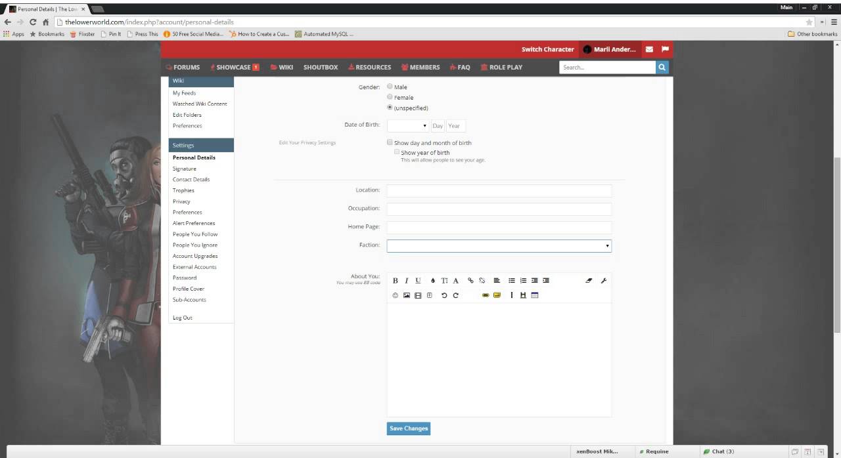841x458 pixels.
Task: Toggle italic formatting in editor
Action: point(407,280)
